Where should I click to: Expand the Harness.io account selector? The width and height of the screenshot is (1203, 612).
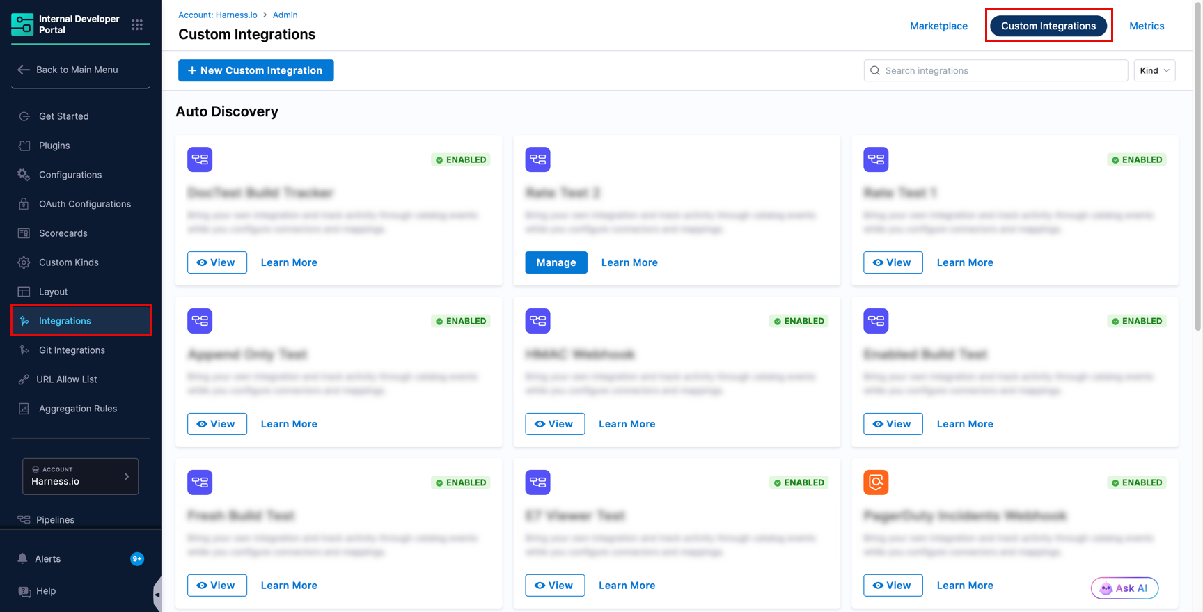(80, 476)
